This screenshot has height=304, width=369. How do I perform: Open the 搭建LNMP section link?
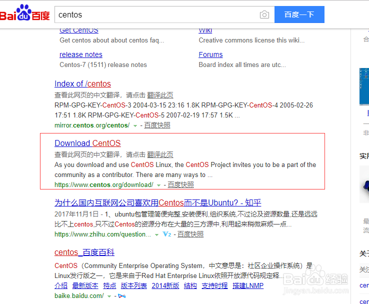point(248,285)
